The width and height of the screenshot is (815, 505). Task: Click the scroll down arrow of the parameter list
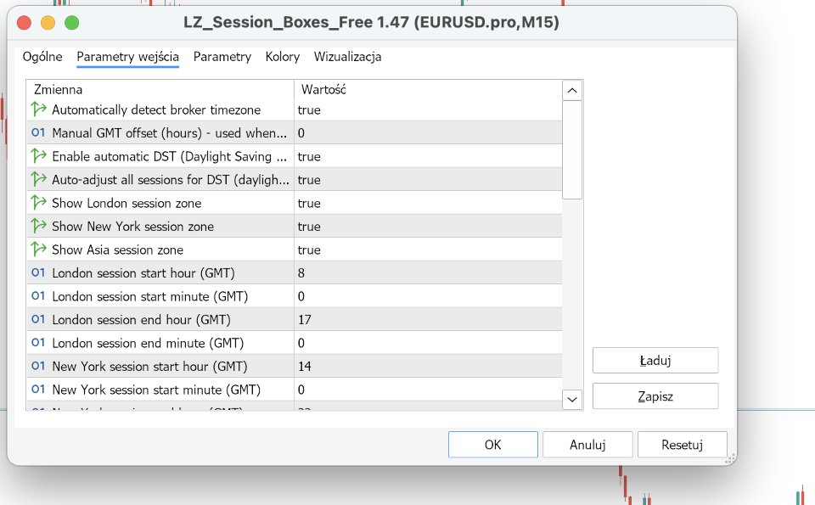(571, 400)
